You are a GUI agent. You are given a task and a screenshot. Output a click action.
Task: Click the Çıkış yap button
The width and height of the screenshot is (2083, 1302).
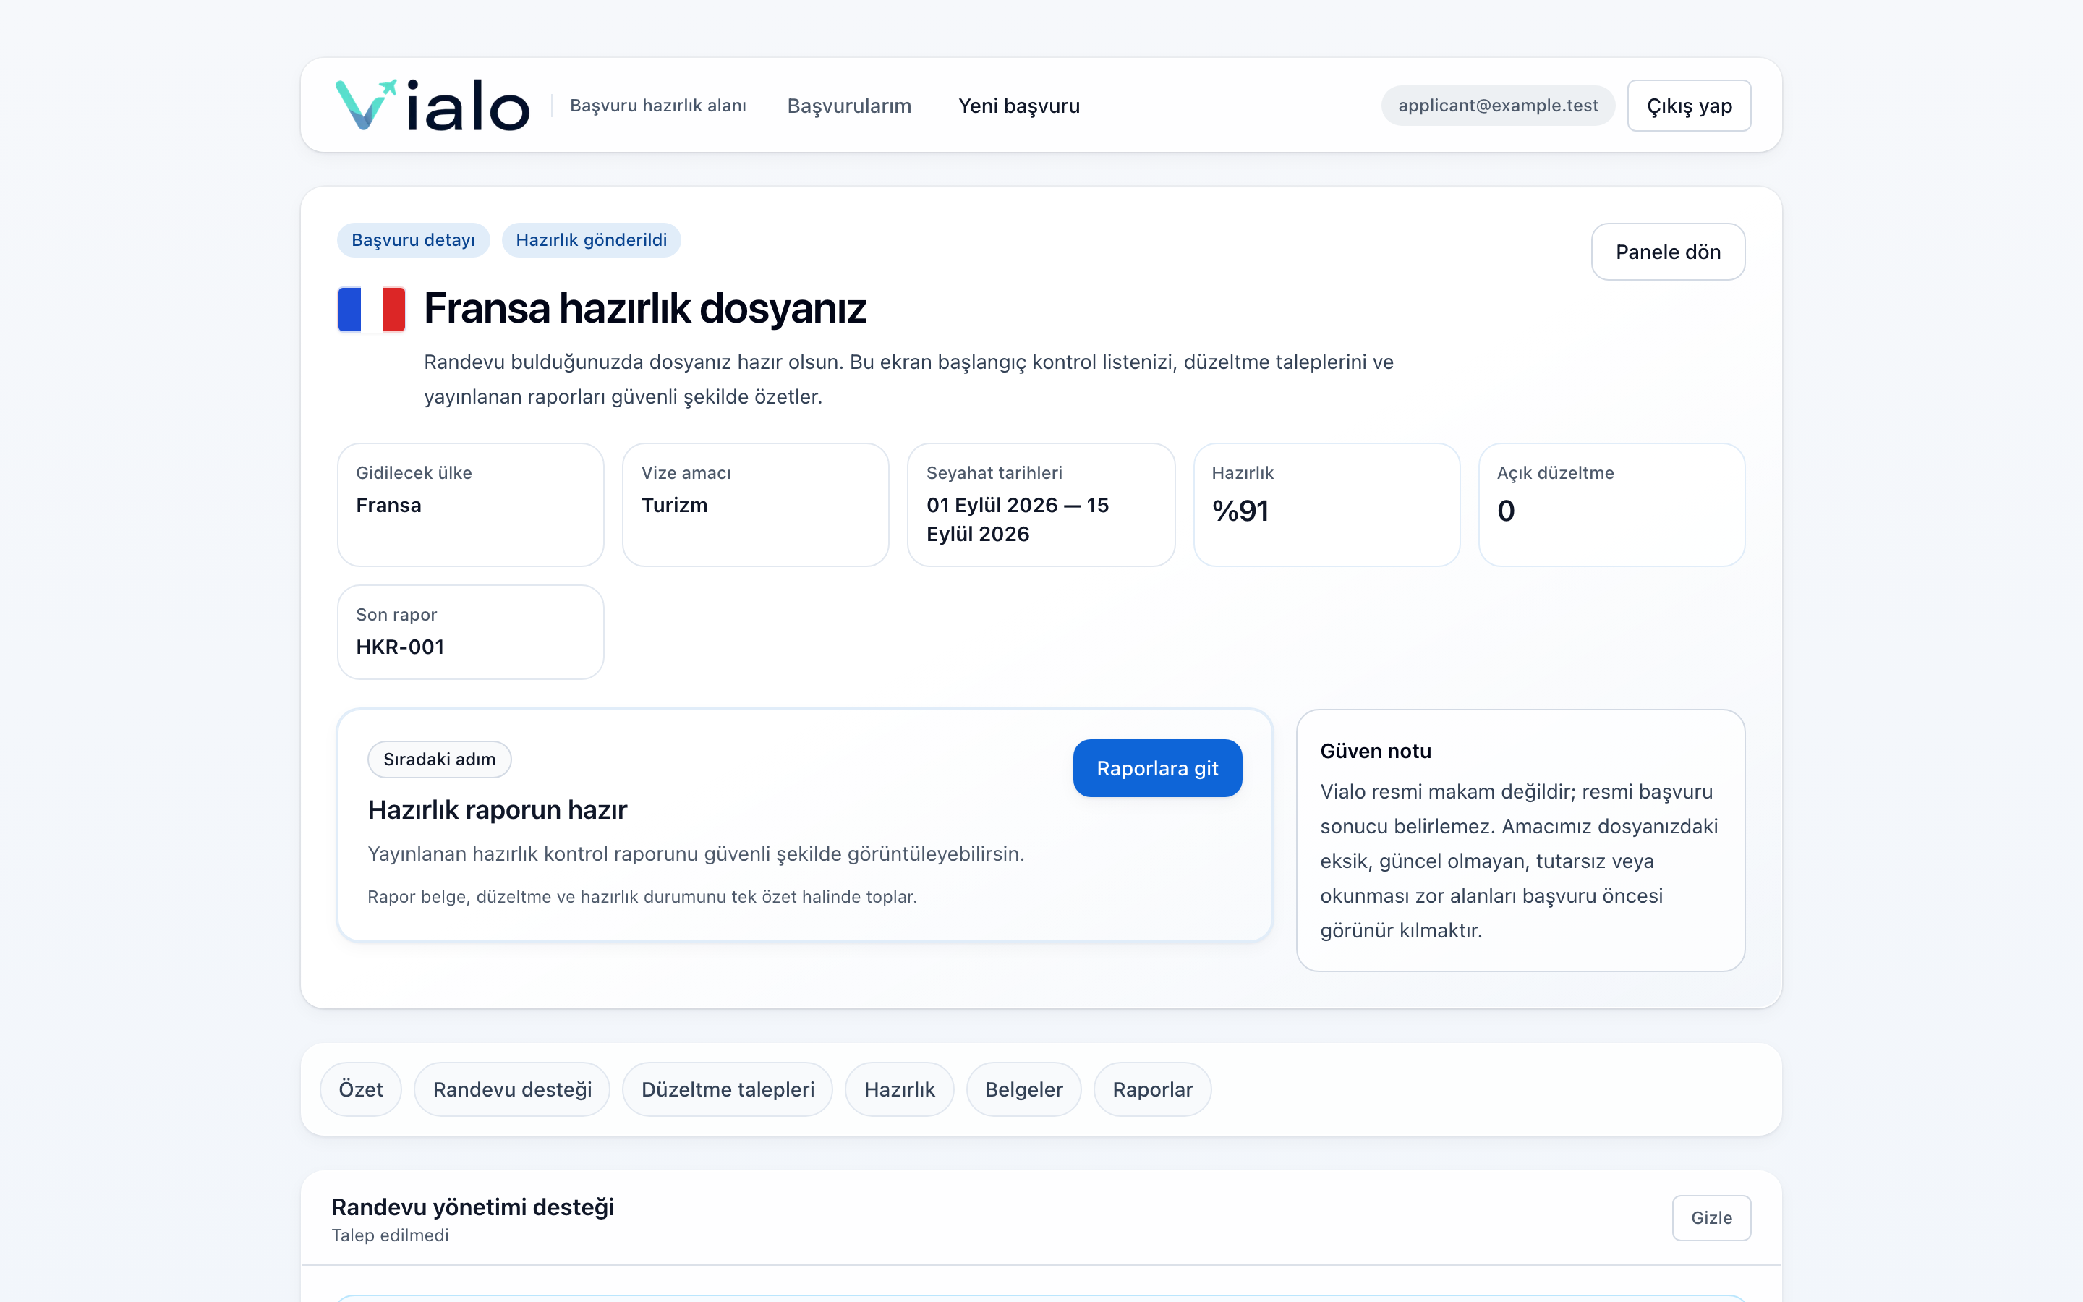pos(1689,105)
